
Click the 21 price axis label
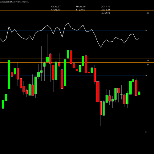pyautogui.click(x=146, y=132)
